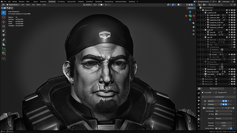Toggle Marcus_NS collection exclude checkbox
237x133 pixels.
[227, 10]
